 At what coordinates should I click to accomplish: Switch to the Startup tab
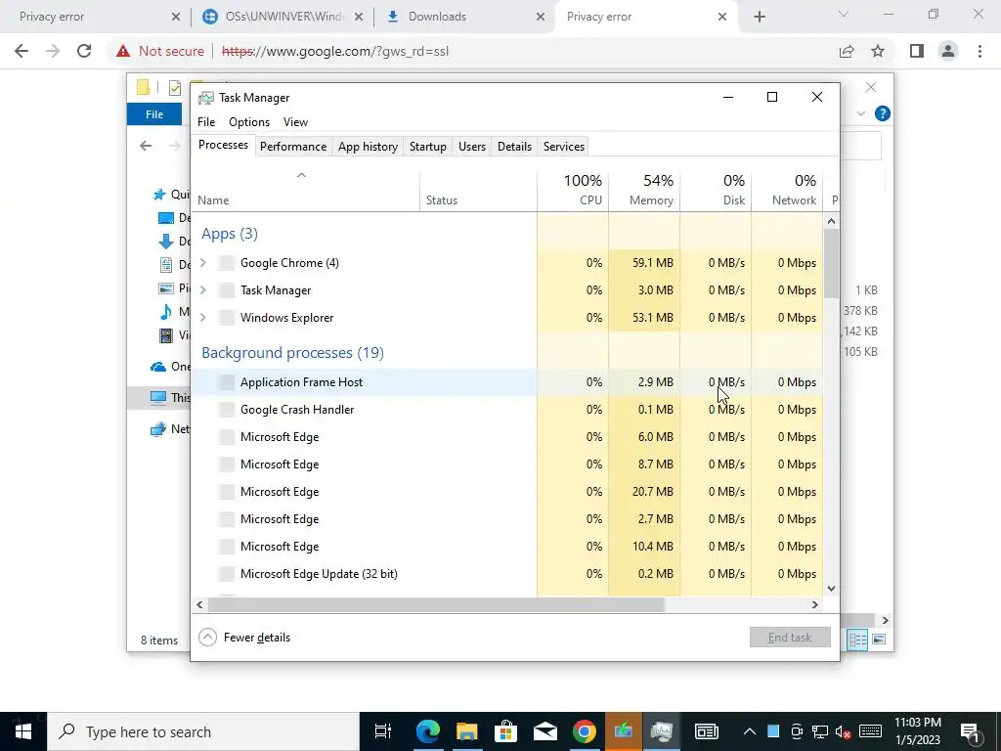point(428,147)
